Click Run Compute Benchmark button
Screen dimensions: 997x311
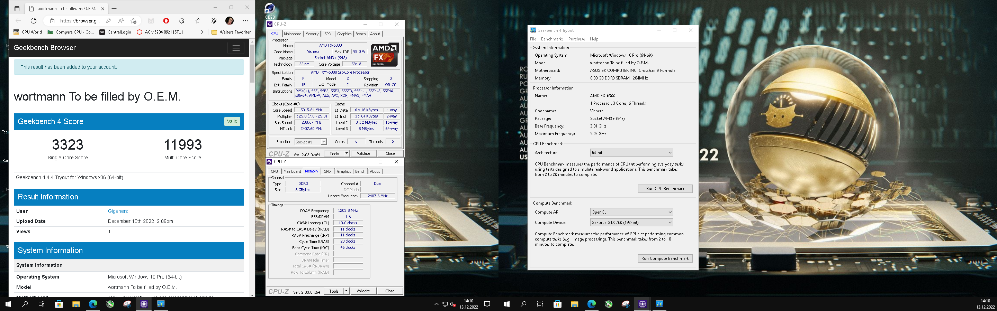click(x=665, y=258)
